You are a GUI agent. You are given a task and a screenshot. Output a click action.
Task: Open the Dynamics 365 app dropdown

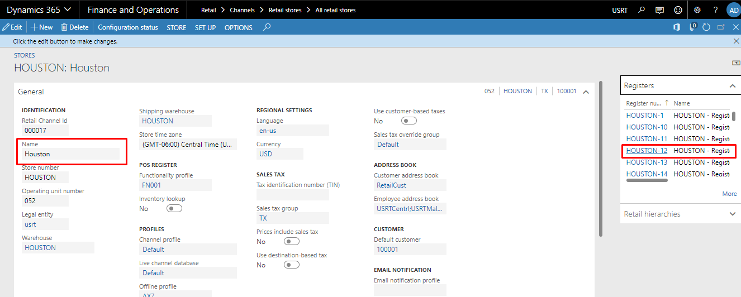pyautogui.click(x=39, y=9)
